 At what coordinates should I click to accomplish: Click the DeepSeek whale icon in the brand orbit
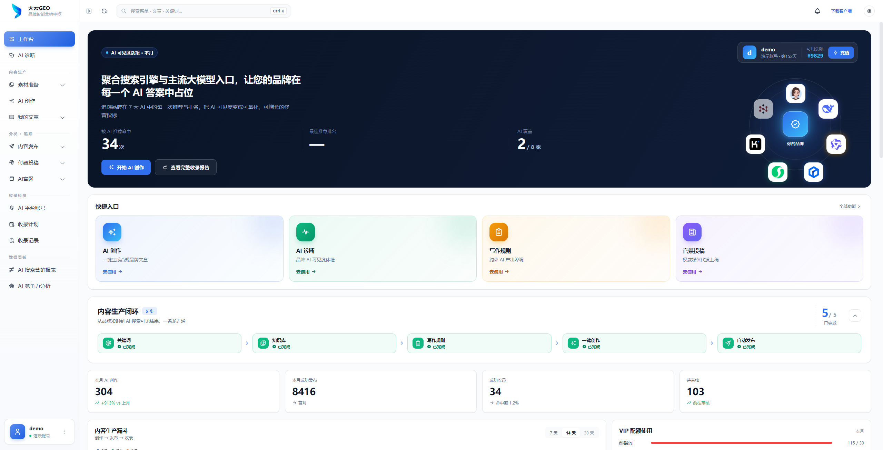[x=828, y=109]
